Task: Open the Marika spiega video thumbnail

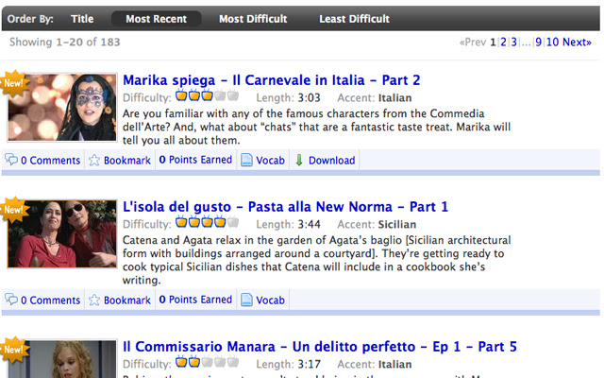Action: tap(62, 107)
